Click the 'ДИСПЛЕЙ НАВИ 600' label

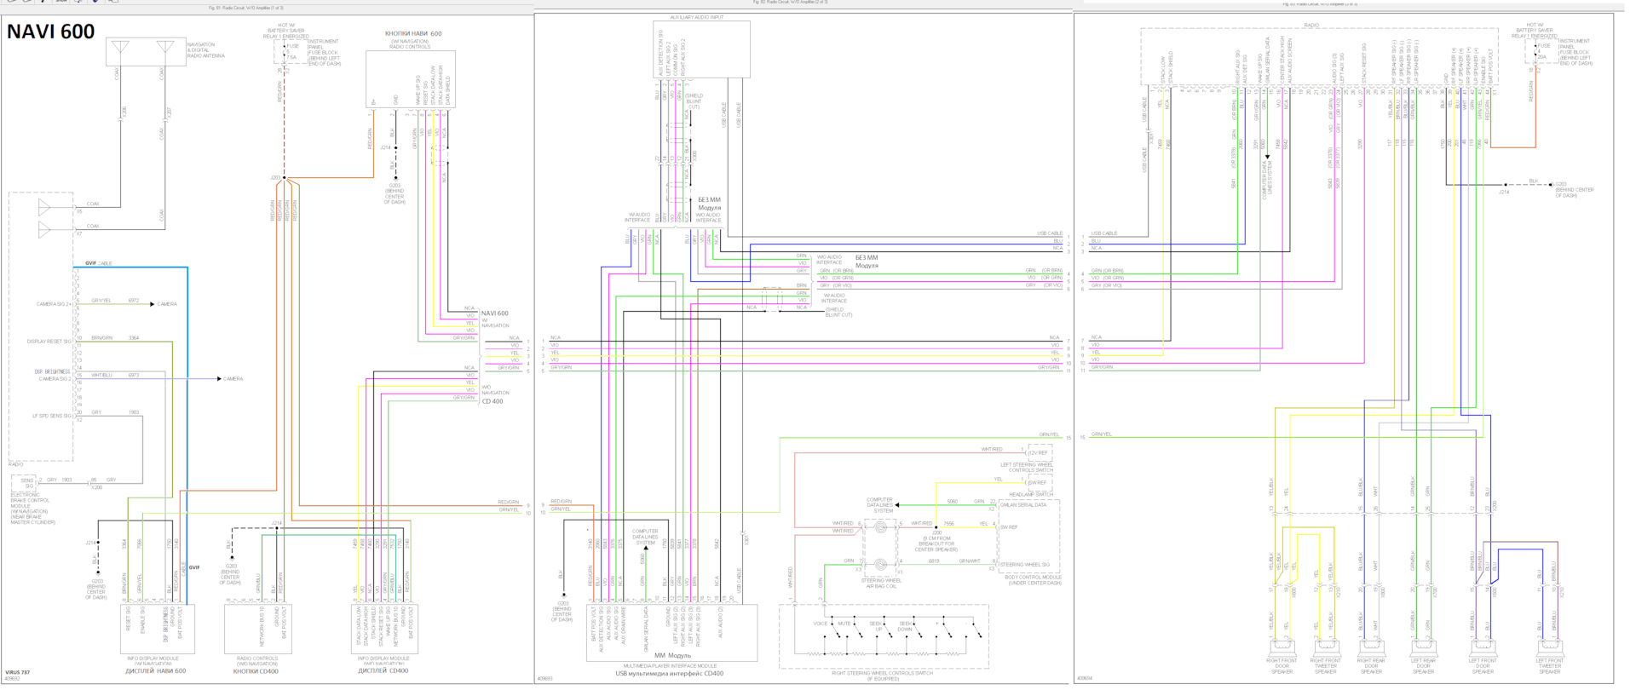(x=155, y=671)
